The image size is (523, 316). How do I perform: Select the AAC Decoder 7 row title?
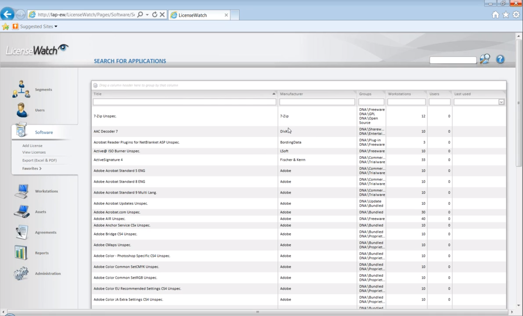[x=105, y=131]
